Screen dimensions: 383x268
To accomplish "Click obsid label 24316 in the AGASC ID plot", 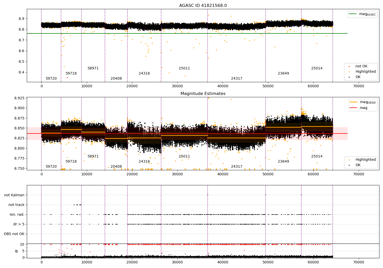I will (144, 73).
